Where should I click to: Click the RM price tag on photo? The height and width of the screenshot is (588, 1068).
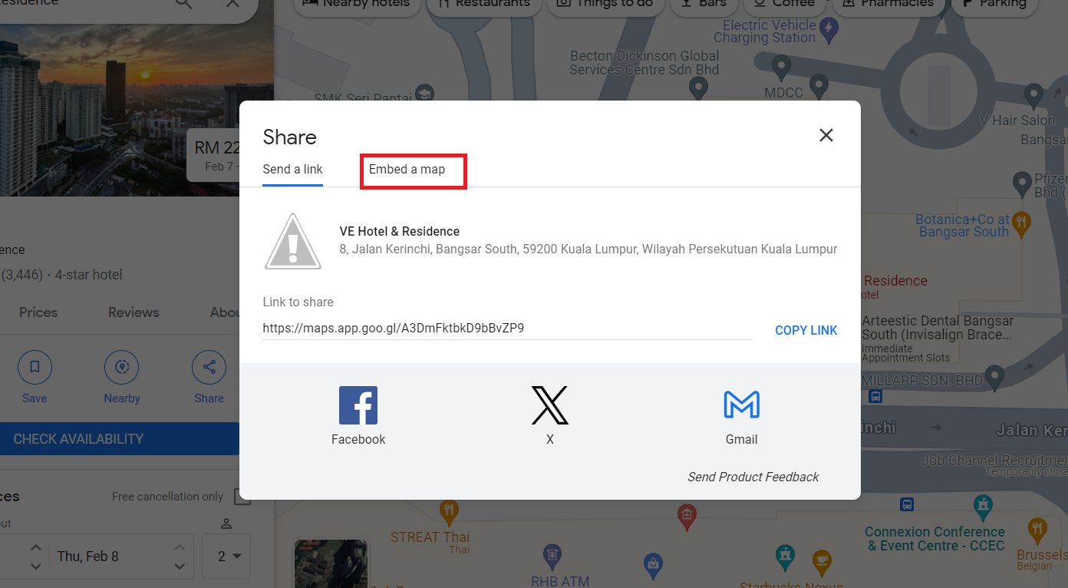(x=215, y=154)
